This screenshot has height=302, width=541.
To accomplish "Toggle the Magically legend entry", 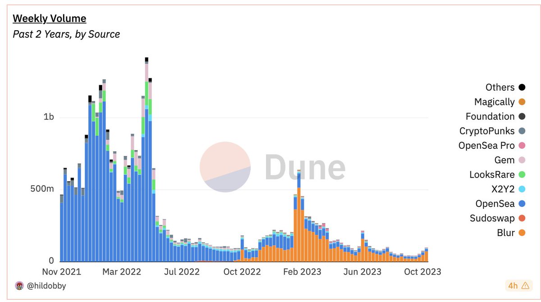I will 500,102.
